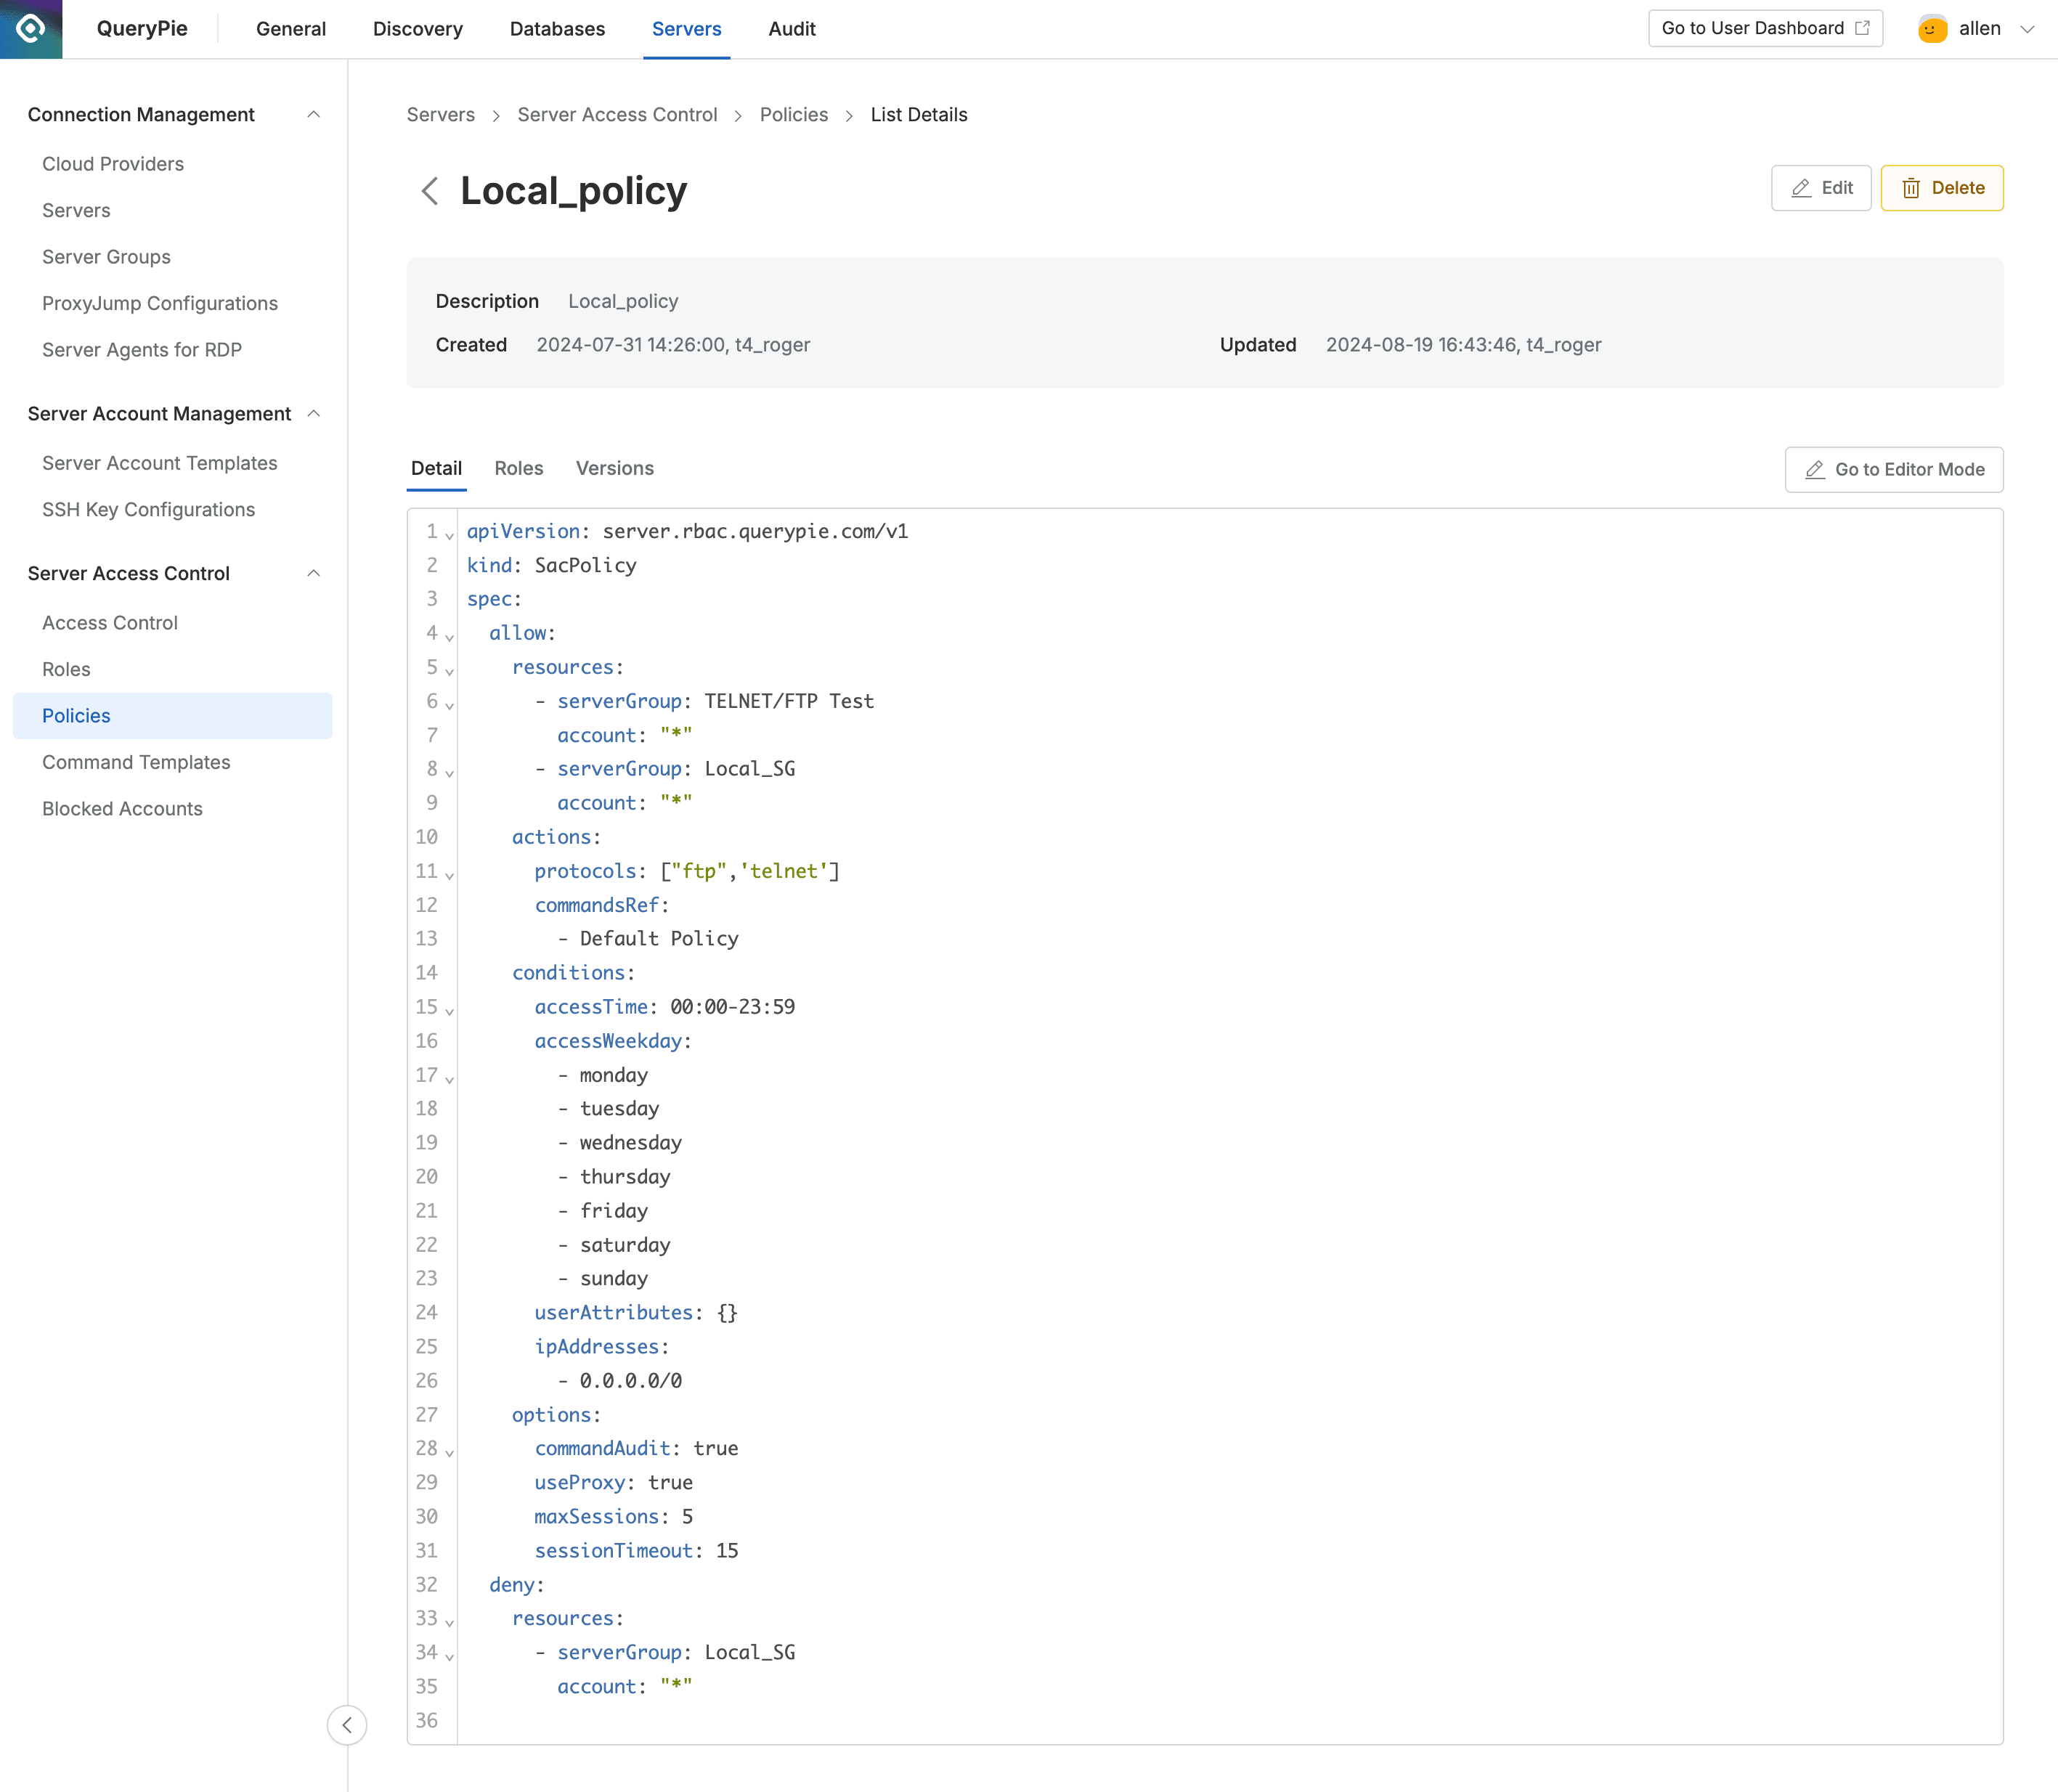
Task: Select Databases from the top navigation
Action: [x=557, y=29]
